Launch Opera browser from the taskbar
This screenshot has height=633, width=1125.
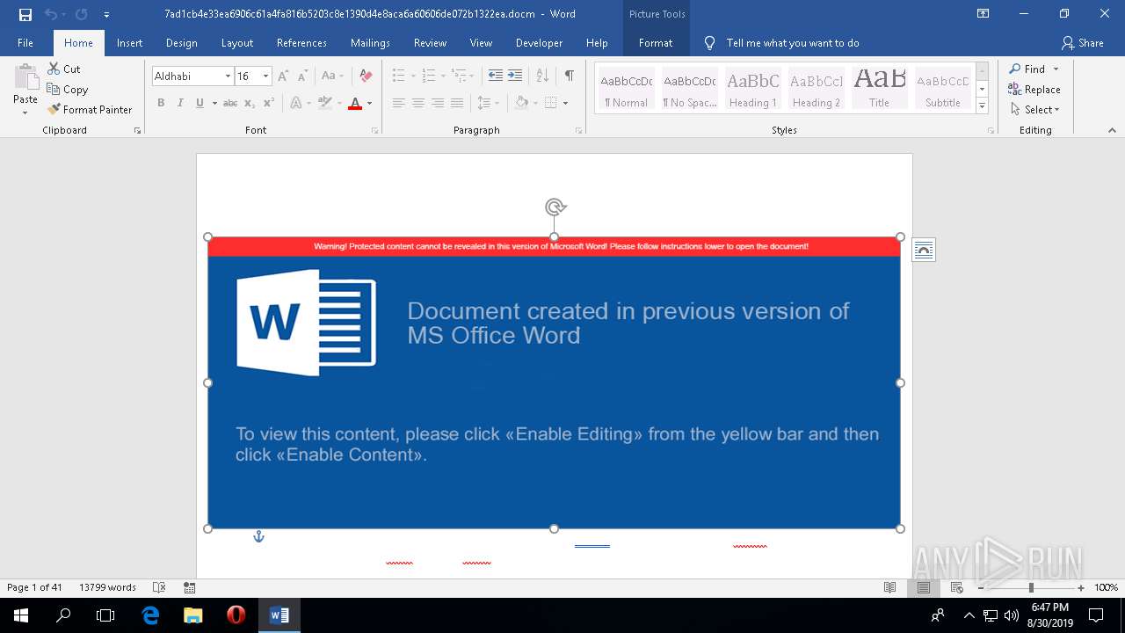(236, 615)
